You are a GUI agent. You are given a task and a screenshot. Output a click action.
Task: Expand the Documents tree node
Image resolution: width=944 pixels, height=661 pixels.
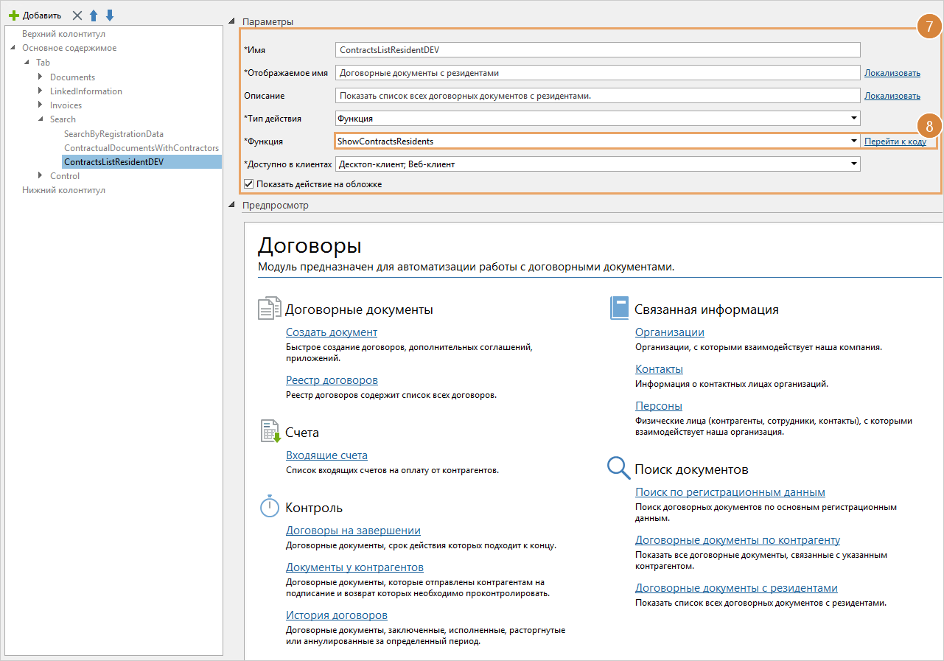click(40, 77)
